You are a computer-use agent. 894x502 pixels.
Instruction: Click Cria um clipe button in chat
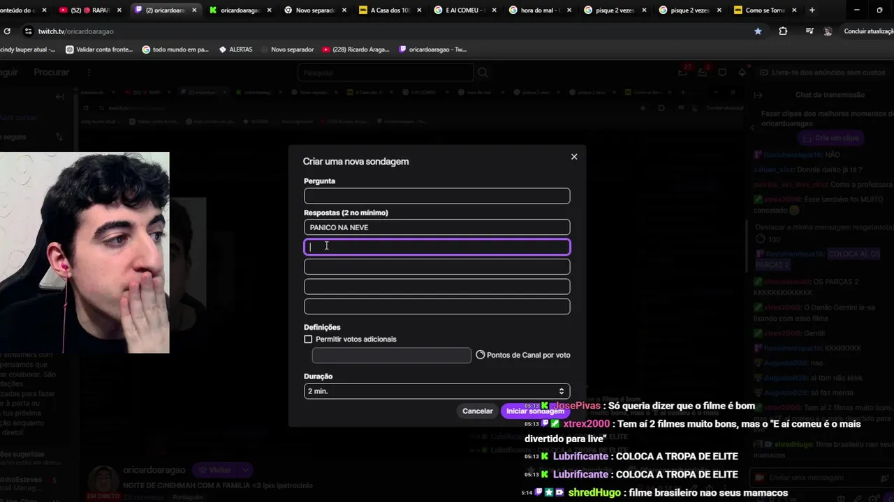831,138
